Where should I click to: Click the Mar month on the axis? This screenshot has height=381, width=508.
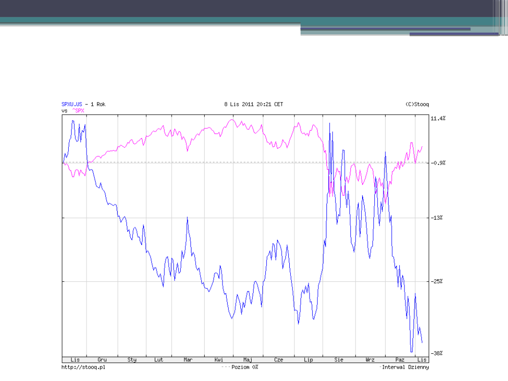tap(188, 360)
